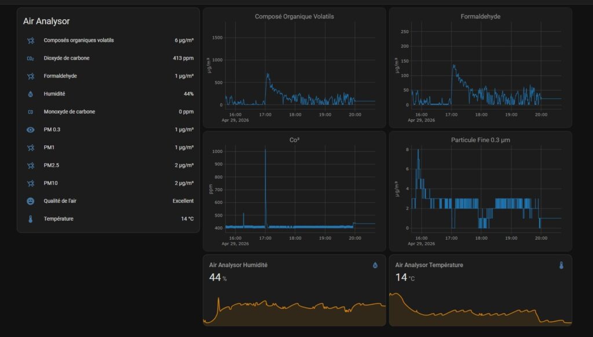
Task: Click the Particule Fine 0.3 µm chart
Action: pyautogui.click(x=480, y=192)
